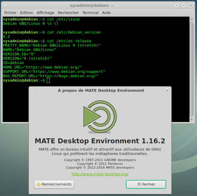Click the terminal cursor at the prompt
The width and height of the screenshot is (197, 196).
tap(48, 80)
